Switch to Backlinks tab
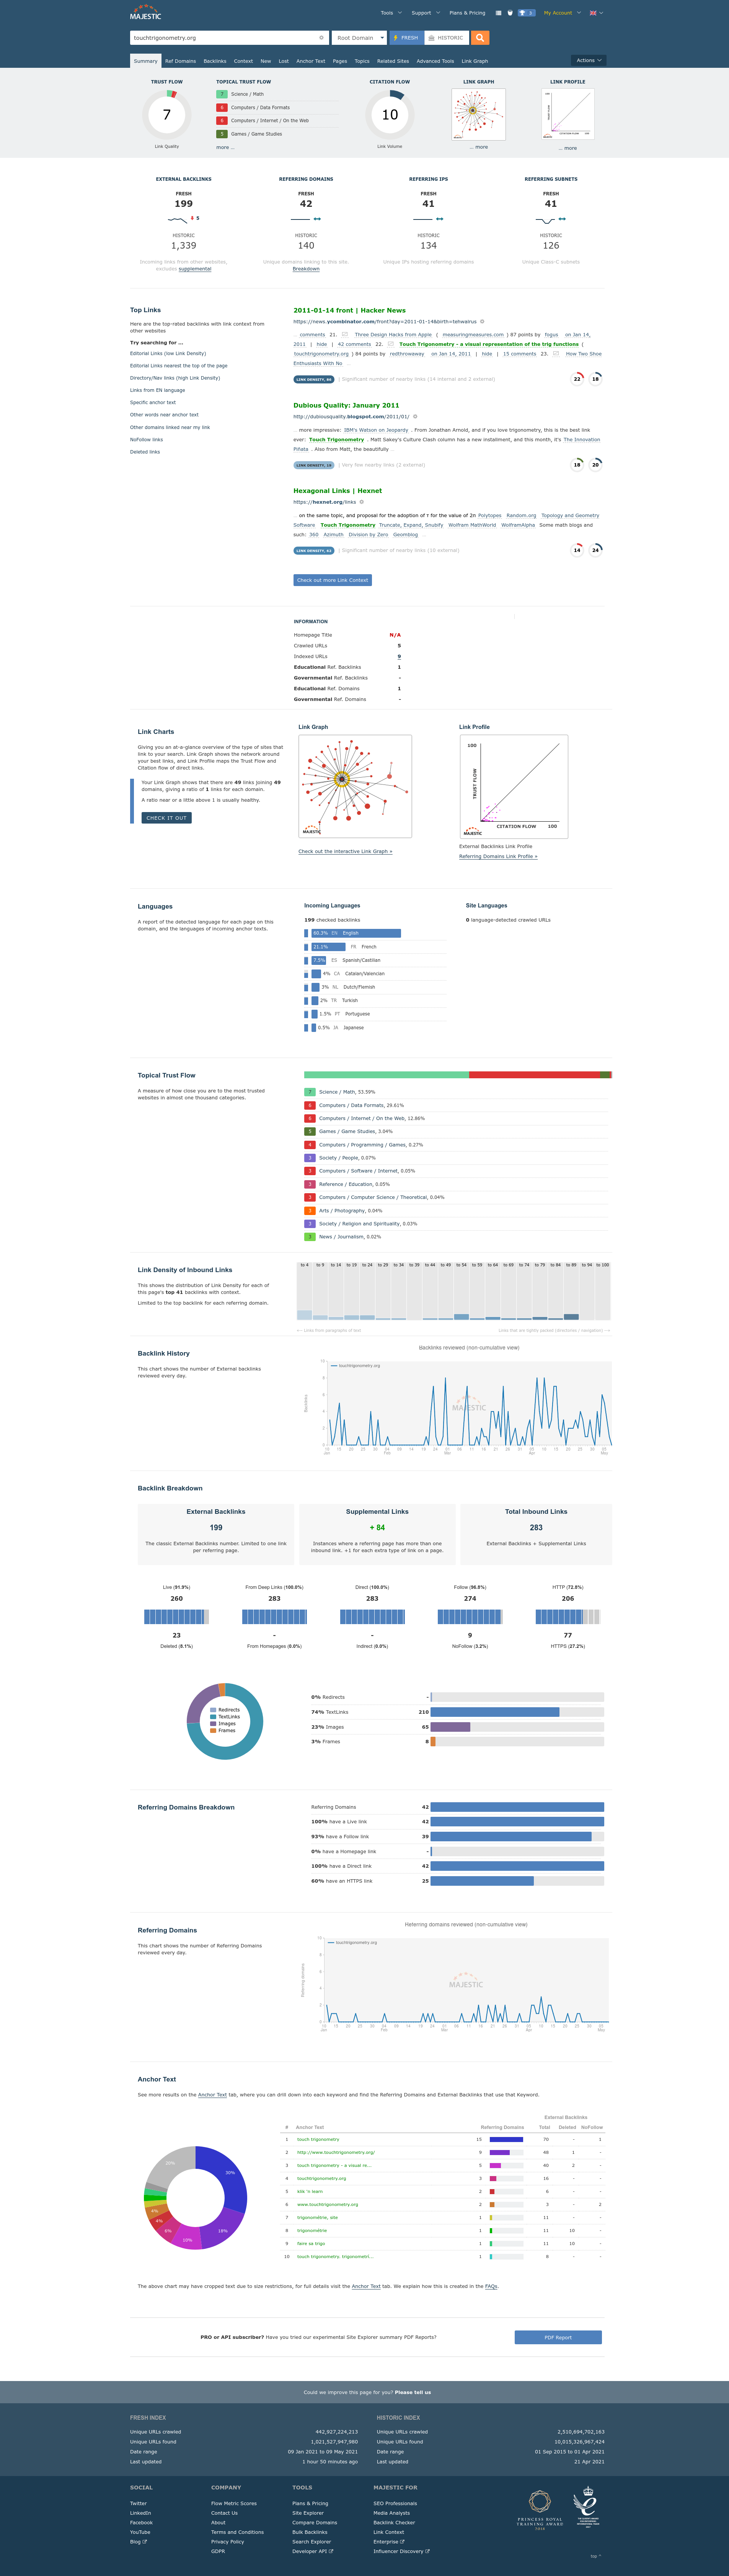This screenshot has width=729, height=2576. [215, 61]
